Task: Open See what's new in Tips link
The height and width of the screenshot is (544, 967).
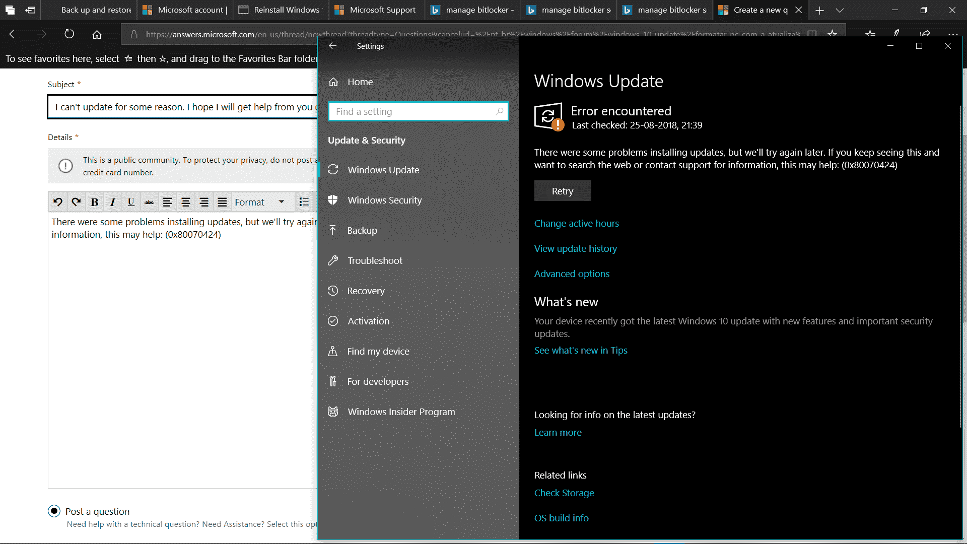Action: click(x=581, y=350)
